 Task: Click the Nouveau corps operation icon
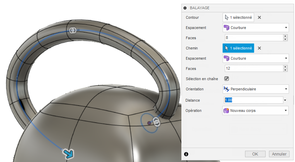(226, 111)
